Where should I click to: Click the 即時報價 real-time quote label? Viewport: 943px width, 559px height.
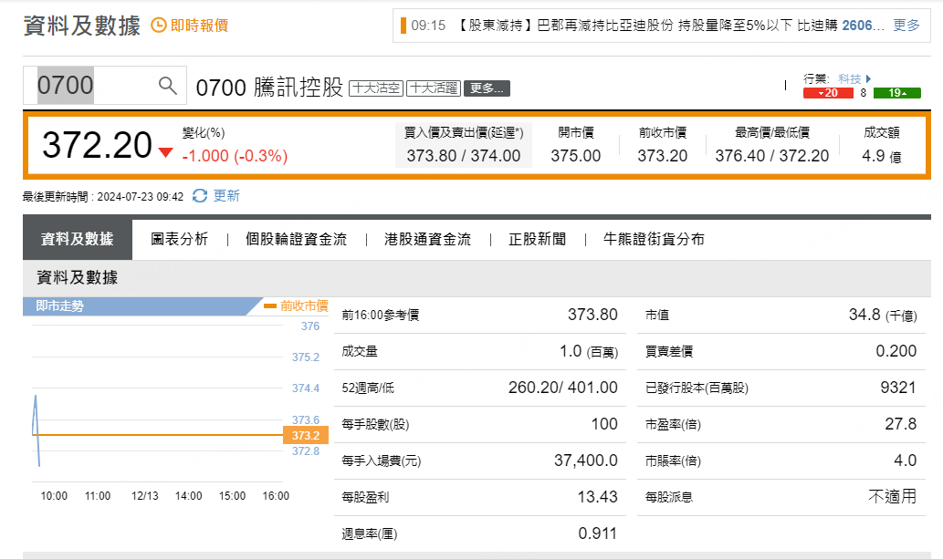click(199, 26)
